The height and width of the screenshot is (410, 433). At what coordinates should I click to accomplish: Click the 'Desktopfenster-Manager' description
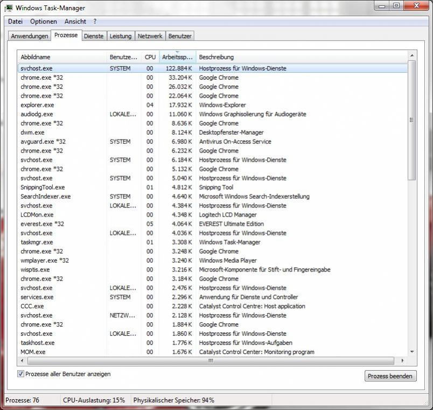[x=231, y=133]
